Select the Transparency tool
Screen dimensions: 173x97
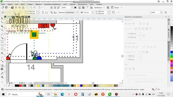pos(2,69)
